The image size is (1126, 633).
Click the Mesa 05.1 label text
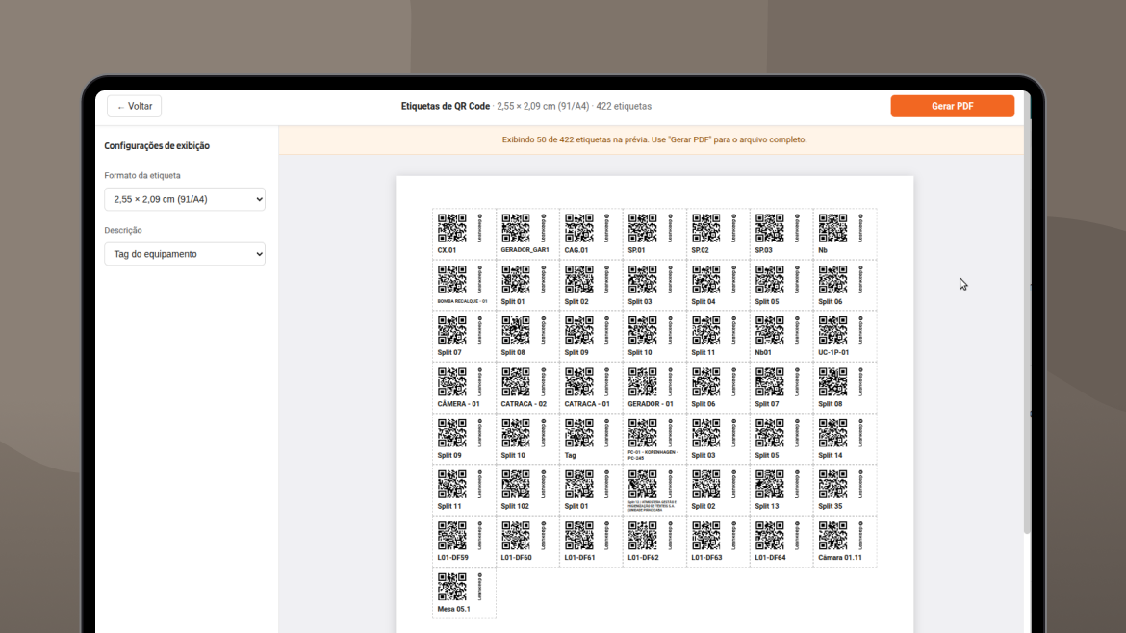click(x=454, y=609)
